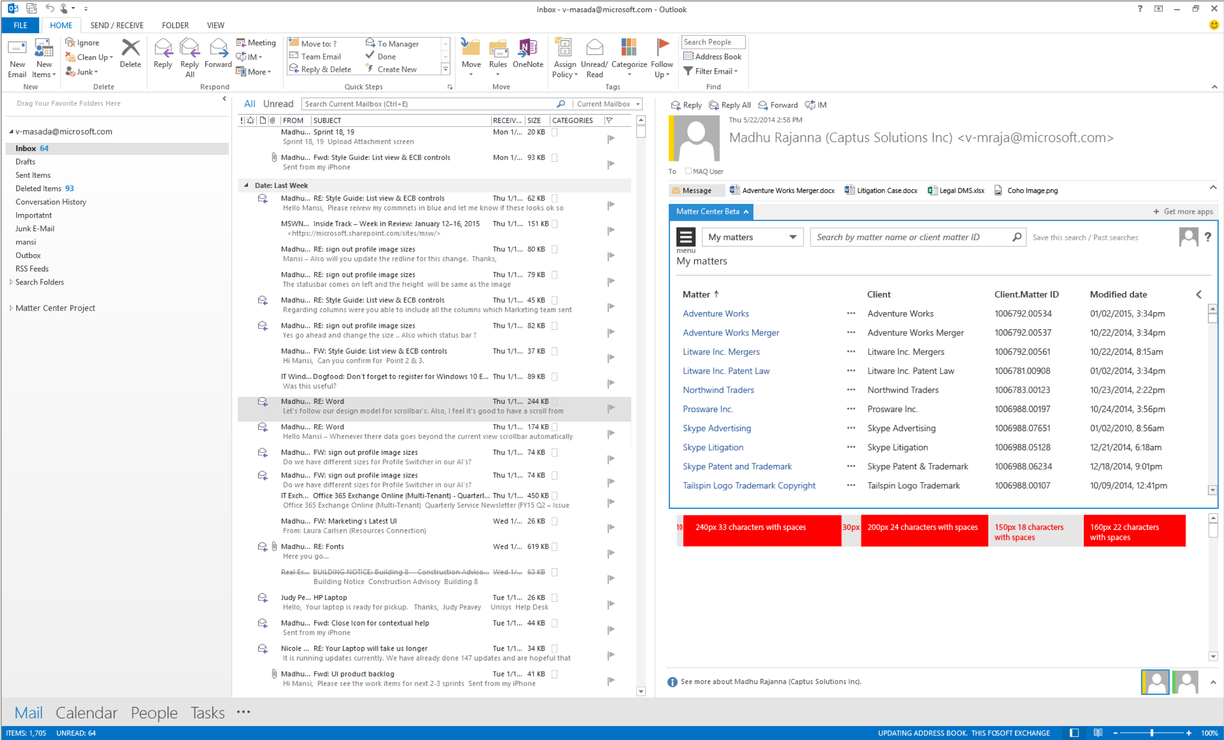Click the Search People field

(x=713, y=42)
